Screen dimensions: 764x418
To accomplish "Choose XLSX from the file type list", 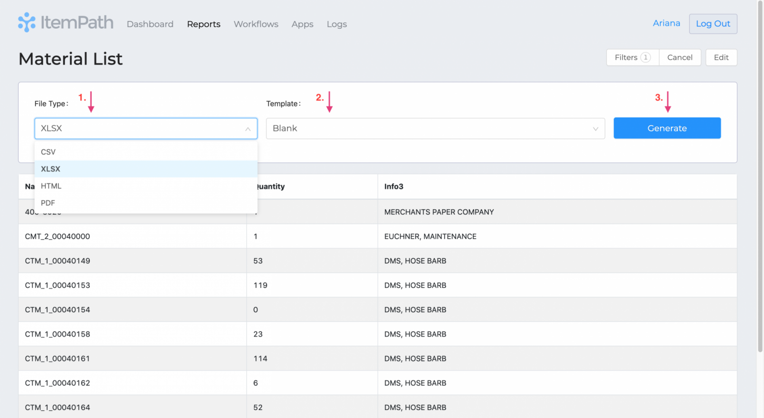I will (146, 169).
